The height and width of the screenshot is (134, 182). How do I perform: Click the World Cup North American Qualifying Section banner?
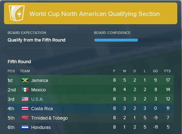(91, 13)
